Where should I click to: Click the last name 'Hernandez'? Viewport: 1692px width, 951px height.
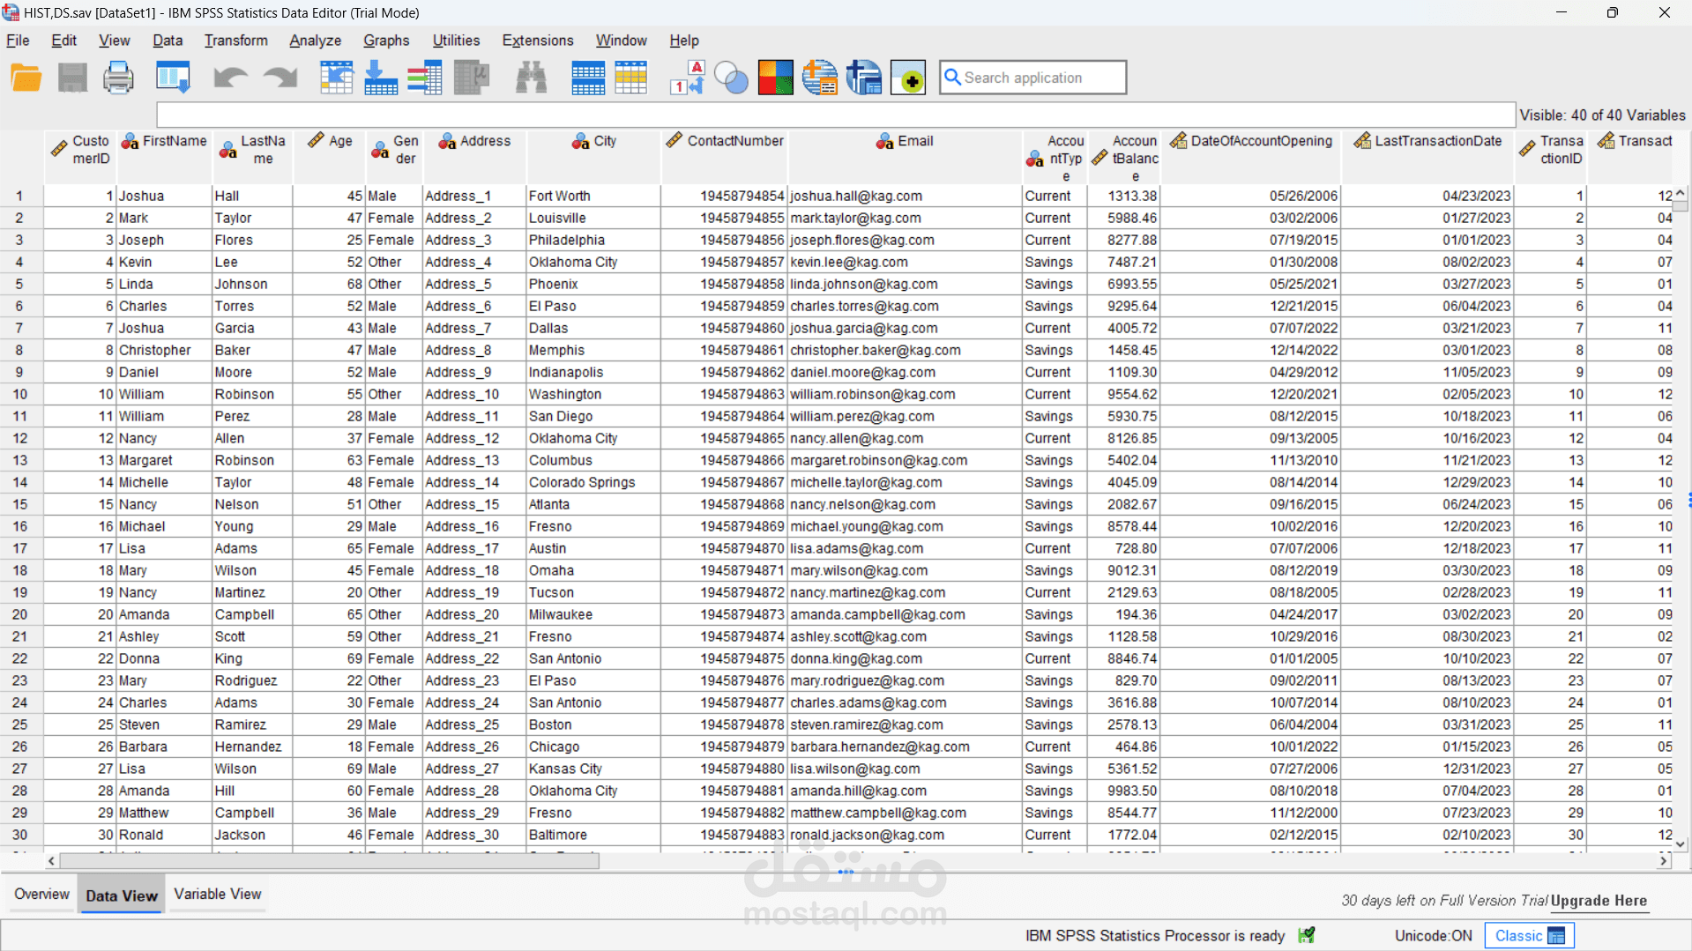point(252,747)
